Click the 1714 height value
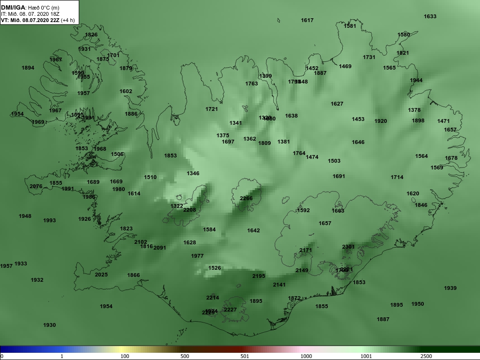Screen dimensions: 480x360 (x=397, y=177)
